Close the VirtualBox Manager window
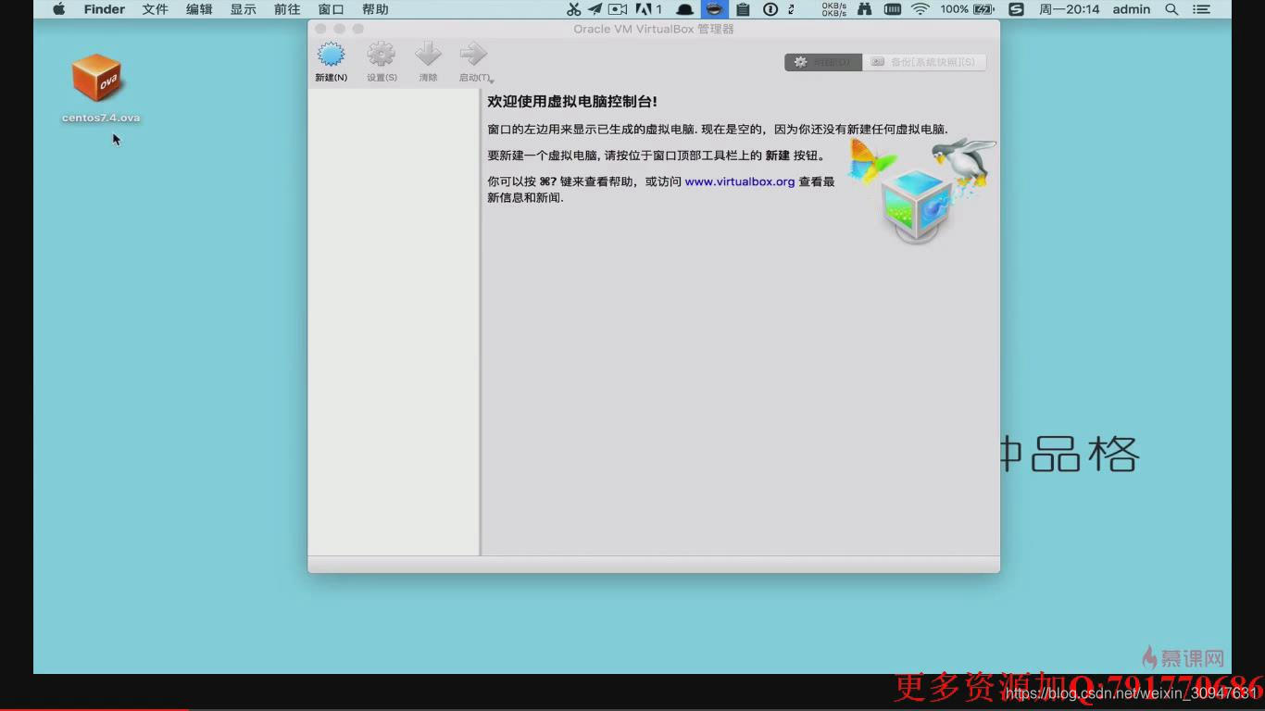This screenshot has height=711, width=1265. [x=320, y=29]
